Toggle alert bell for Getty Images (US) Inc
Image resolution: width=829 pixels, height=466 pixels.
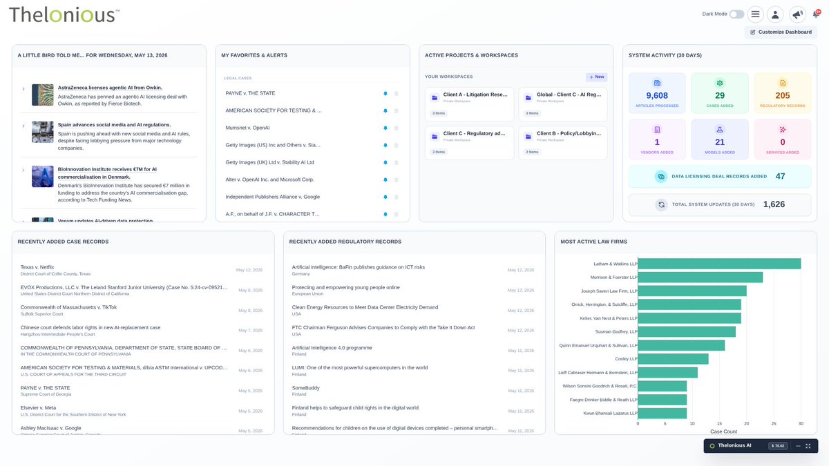385,145
